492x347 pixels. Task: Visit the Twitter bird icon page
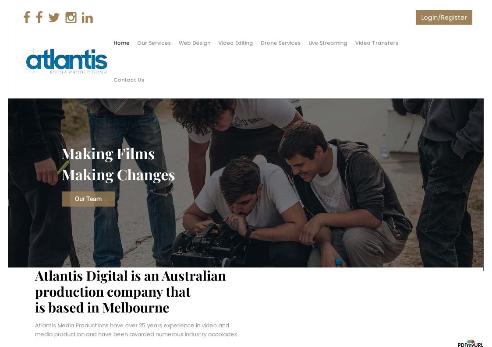click(x=54, y=18)
